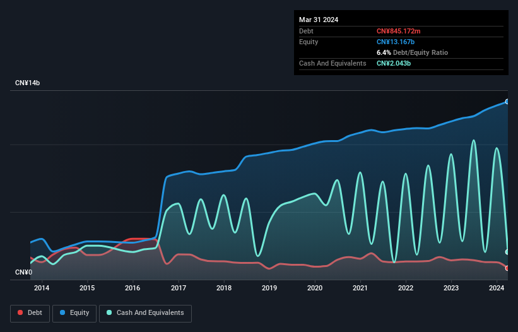Toggle Cash And Equivalents legend item
Image resolution: width=518 pixels, height=332 pixels.
point(145,312)
